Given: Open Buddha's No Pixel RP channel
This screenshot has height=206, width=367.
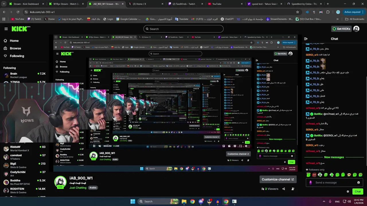Looking at the screenshot, I should pyautogui.click(x=24, y=182).
